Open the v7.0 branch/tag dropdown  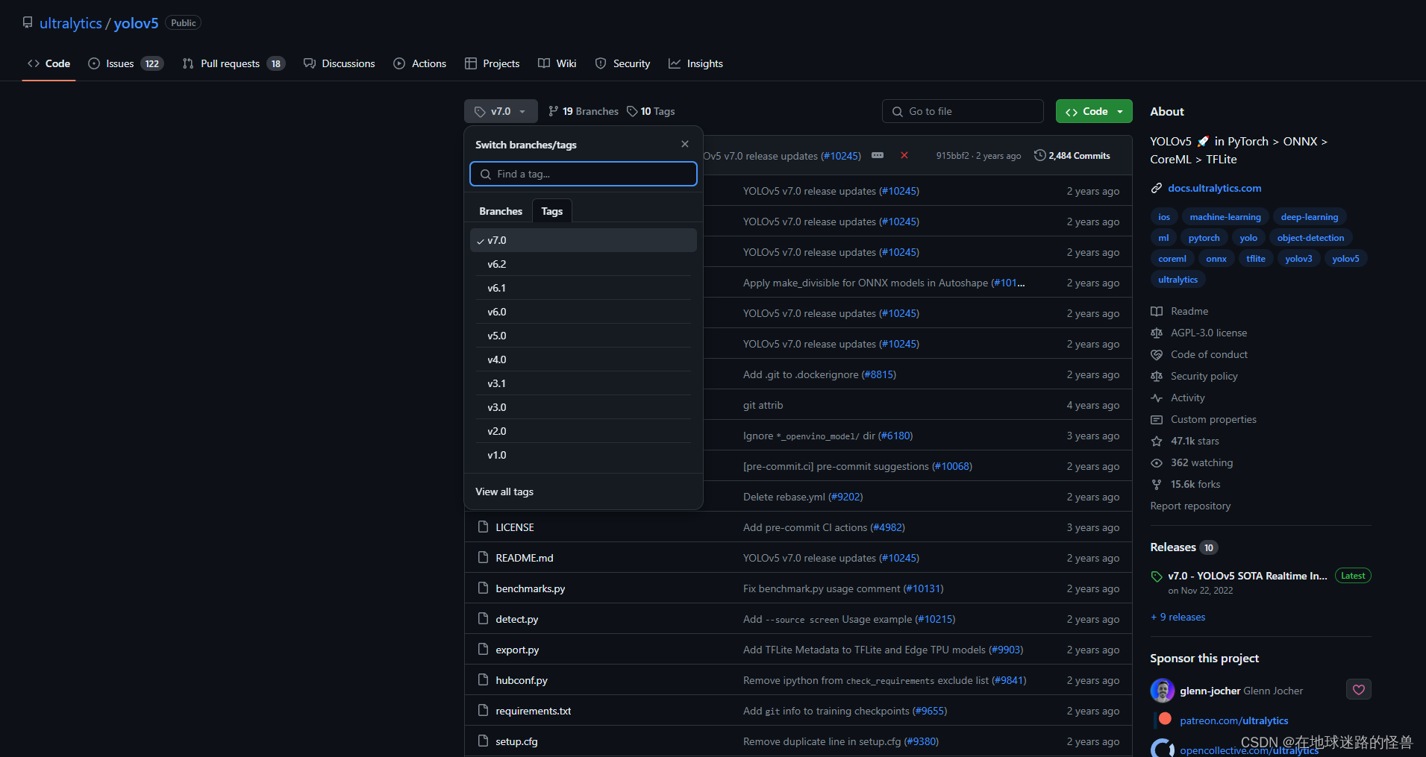501,111
